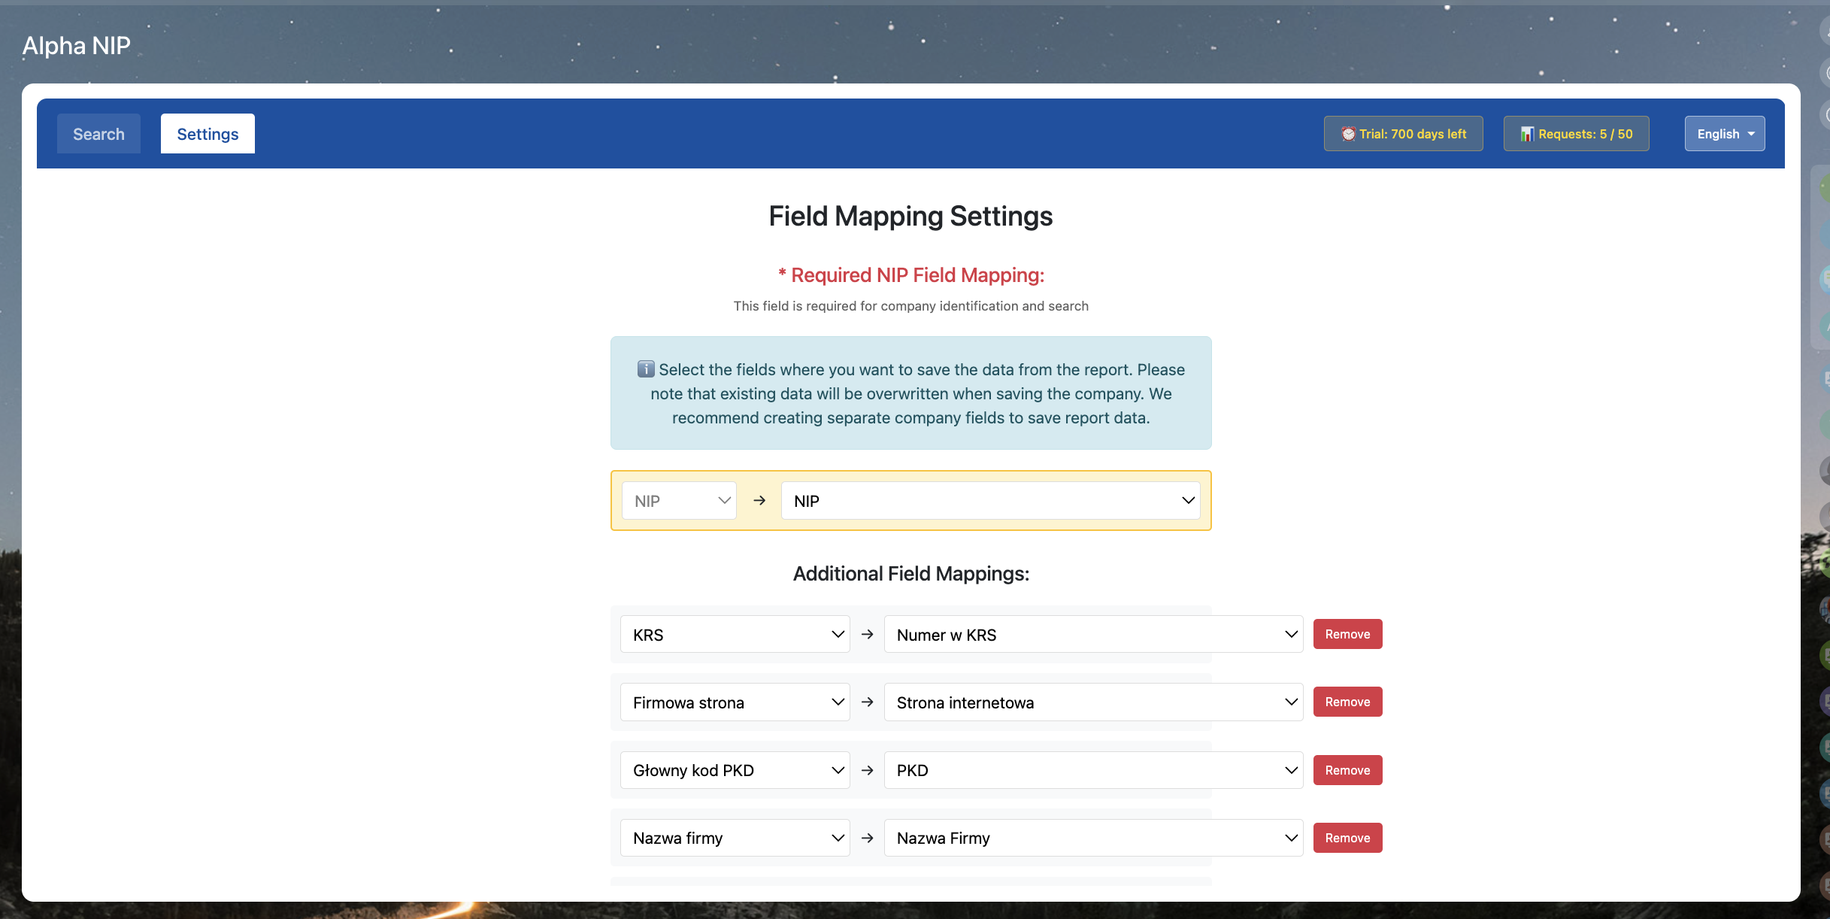Click the alarm clock trial icon
The image size is (1830, 919).
[x=1348, y=134]
